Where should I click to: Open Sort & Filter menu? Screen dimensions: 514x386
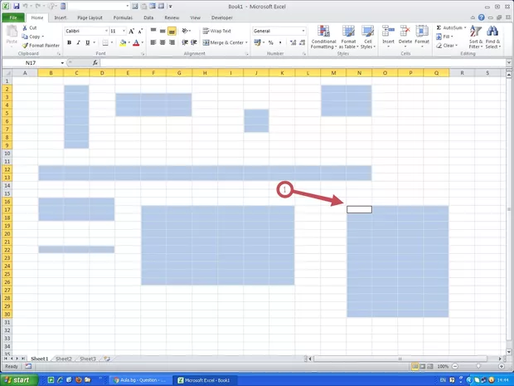coord(475,37)
